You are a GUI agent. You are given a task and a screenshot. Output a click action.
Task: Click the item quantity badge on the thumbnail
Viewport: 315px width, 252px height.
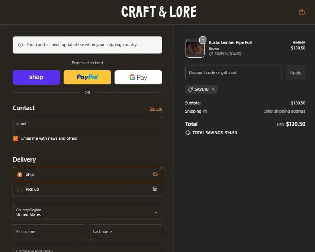click(x=203, y=40)
